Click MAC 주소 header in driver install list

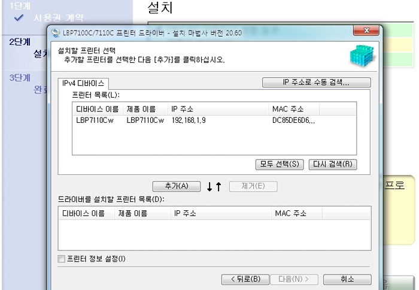click(x=297, y=213)
